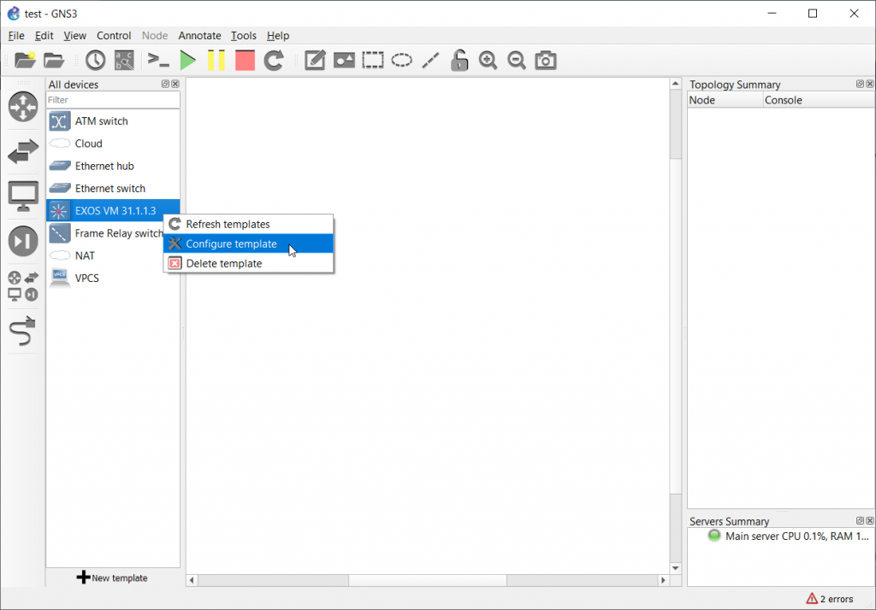876x610 pixels.
Task: Select NAT in device list
Action: click(113, 255)
